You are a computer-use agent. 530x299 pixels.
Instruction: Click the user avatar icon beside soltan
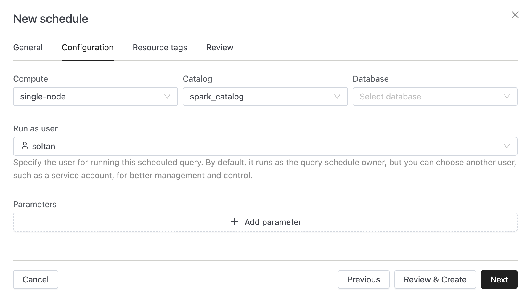pyautogui.click(x=25, y=146)
